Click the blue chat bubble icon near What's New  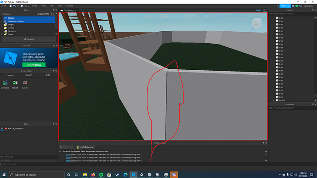pyautogui.click(x=293, y=6)
